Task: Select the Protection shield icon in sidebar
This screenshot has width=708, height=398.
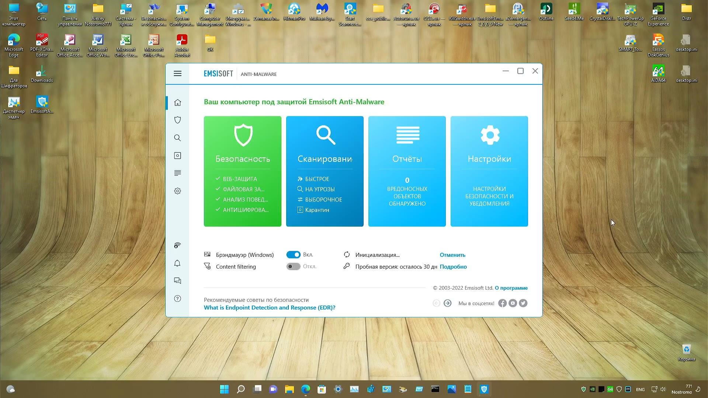Action: point(177,120)
